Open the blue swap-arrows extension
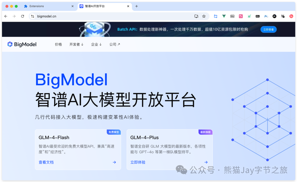The height and width of the screenshot is (182, 297). [216, 16]
